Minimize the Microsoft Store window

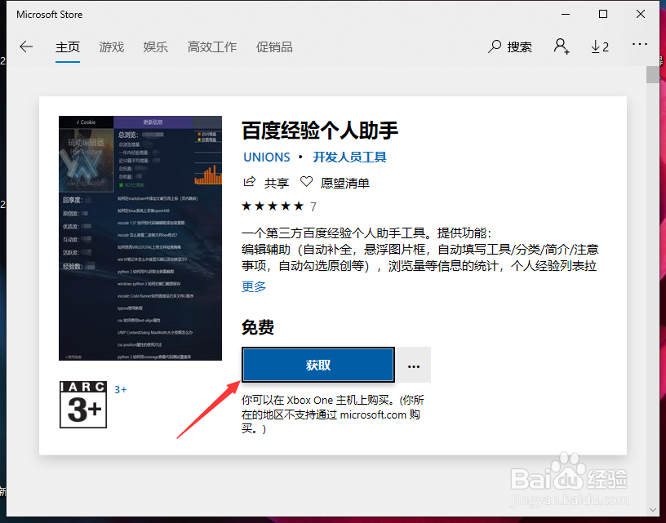pyautogui.click(x=566, y=14)
